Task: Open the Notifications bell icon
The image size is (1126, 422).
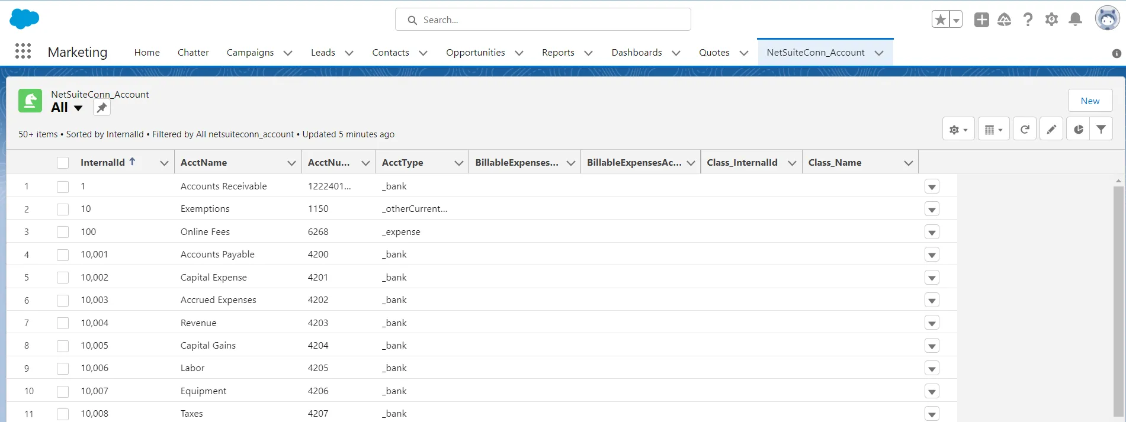Action: coord(1075,20)
